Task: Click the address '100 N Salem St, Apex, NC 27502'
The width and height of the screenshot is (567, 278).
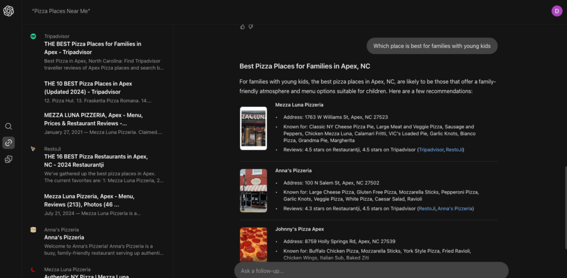Action: 341,183
